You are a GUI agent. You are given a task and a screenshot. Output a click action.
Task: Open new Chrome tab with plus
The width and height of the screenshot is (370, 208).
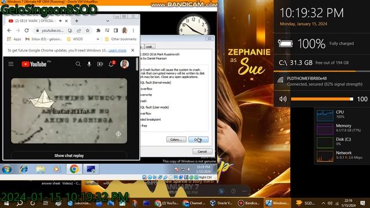click(x=77, y=21)
